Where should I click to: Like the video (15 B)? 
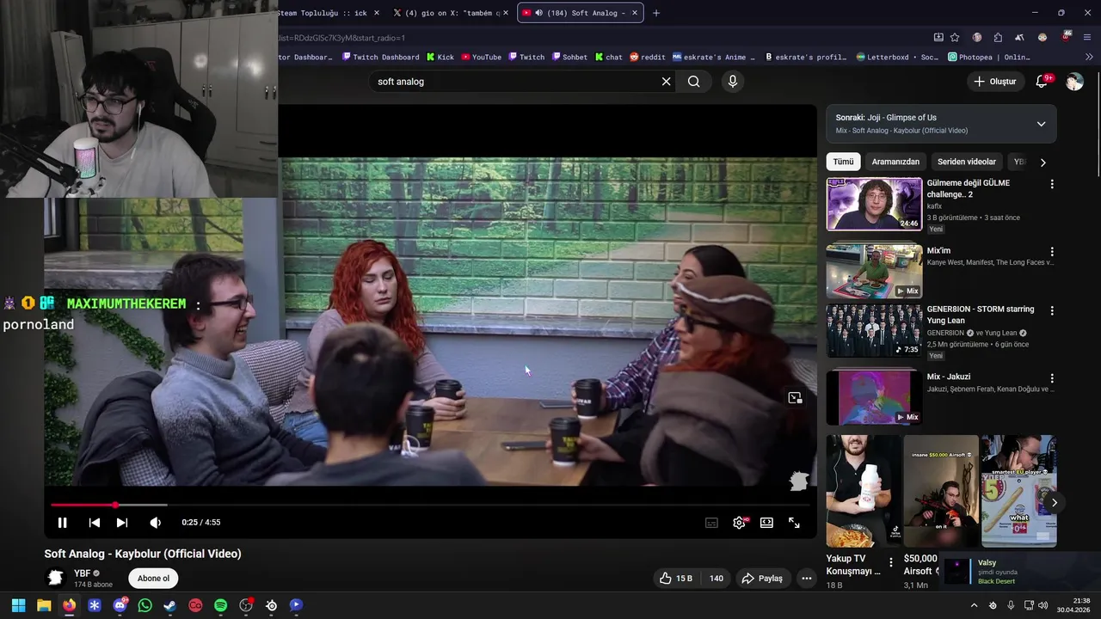675,579
